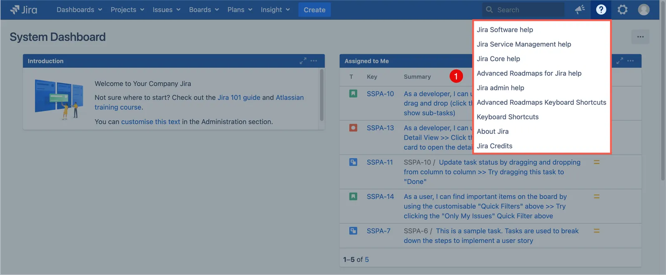Open Assigned to Me gadget options
This screenshot has width=666, height=275.
(x=631, y=61)
